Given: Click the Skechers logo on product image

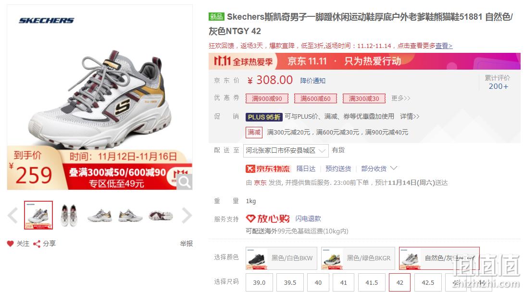Looking at the screenshot, I should pyautogui.click(x=46, y=21).
